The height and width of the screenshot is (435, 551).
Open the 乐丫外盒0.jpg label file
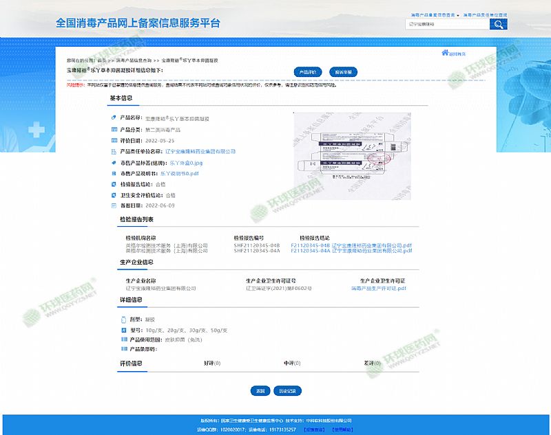pos(186,163)
